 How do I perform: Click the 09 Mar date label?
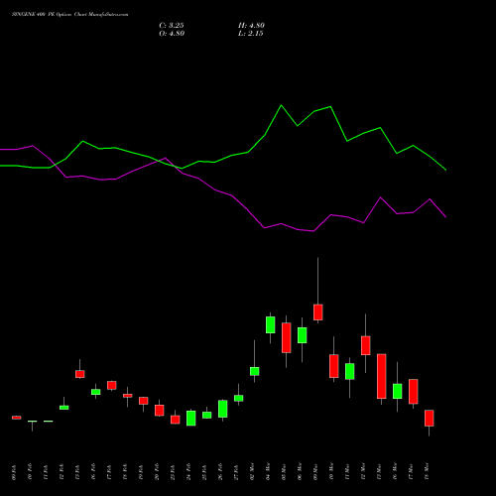[x=315, y=472]
